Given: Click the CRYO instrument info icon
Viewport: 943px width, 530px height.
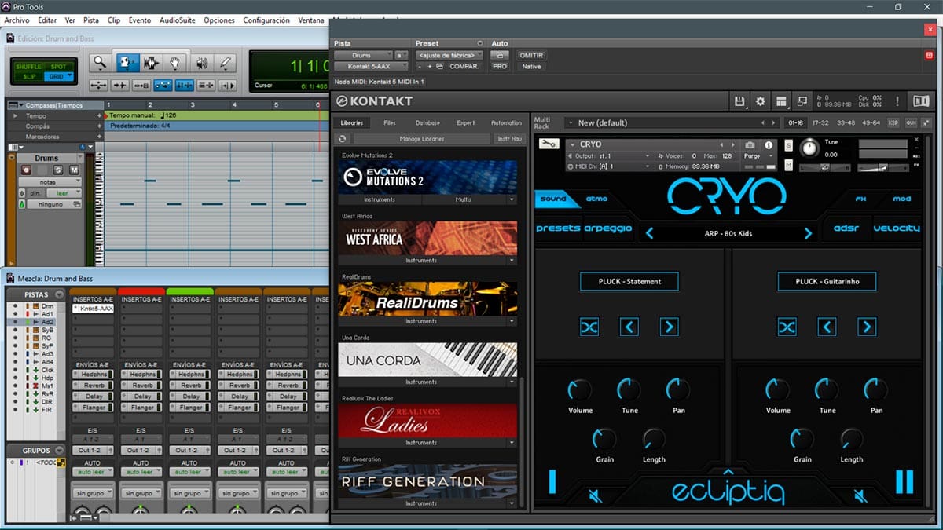Looking at the screenshot, I should [768, 145].
